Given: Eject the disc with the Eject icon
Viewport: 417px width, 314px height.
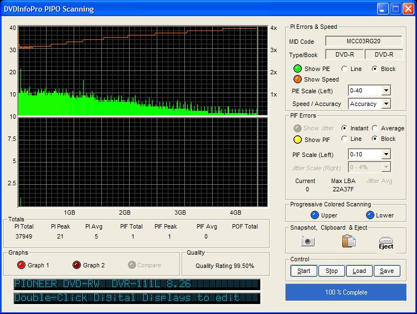Looking at the screenshot, I should (386, 243).
